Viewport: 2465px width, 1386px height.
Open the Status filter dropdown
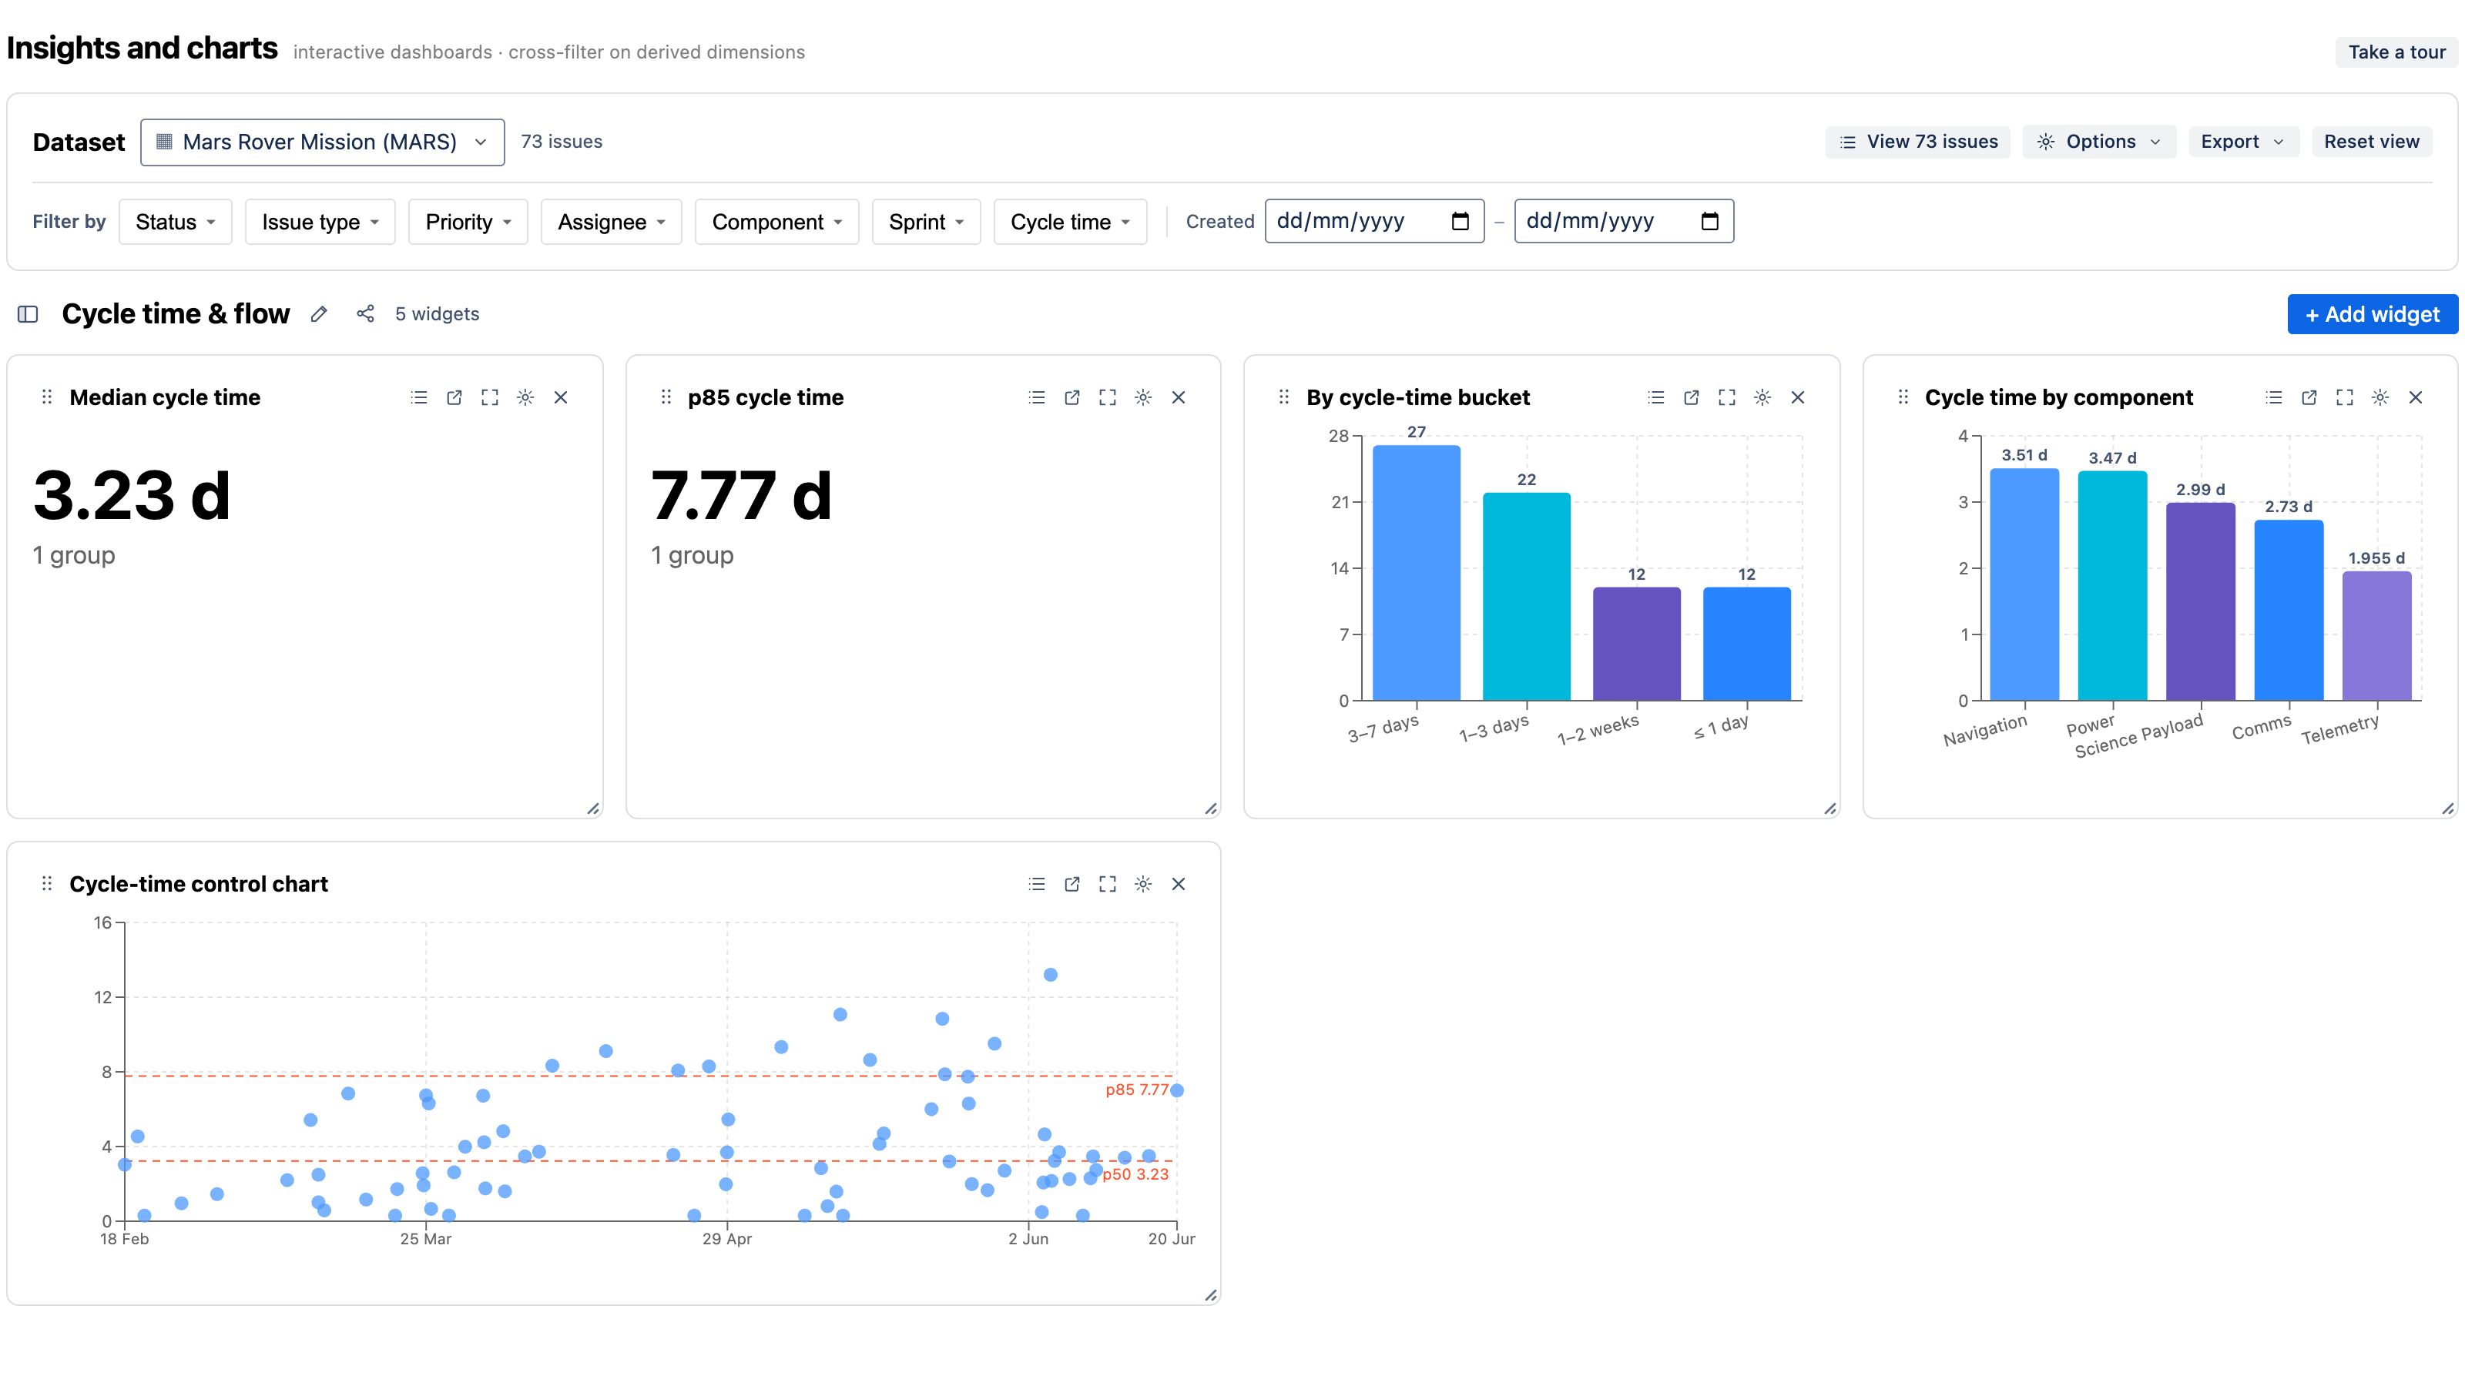point(175,222)
